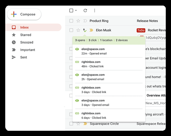Star the Elon Musk email

click(x=78, y=30)
